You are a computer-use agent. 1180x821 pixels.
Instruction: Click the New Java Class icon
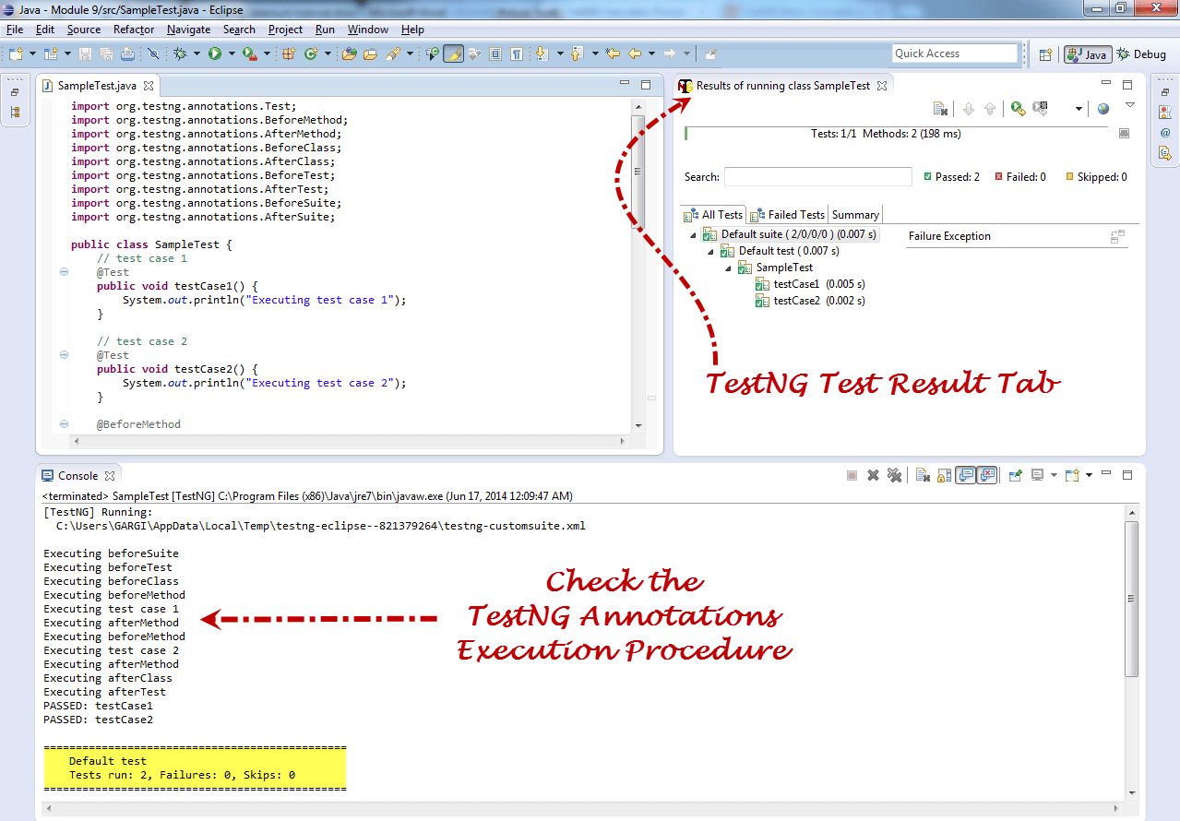[x=311, y=54]
